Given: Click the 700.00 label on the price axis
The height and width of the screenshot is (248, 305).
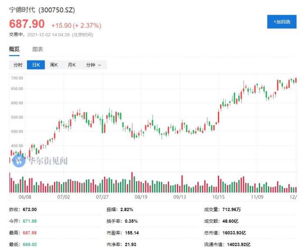Looking at the screenshot, I should pos(17,78).
